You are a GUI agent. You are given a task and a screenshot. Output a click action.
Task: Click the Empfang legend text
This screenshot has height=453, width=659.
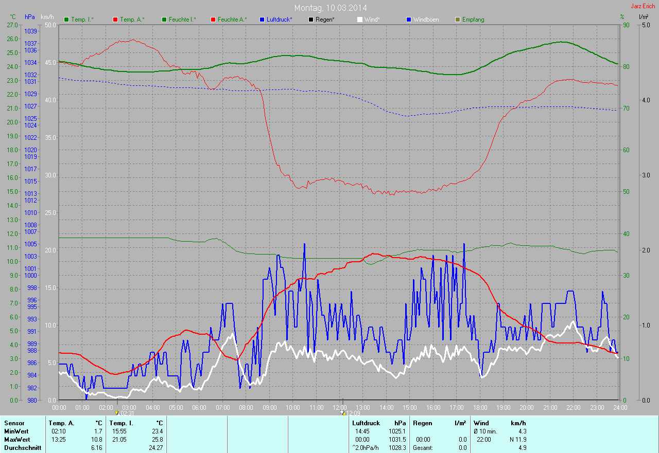point(473,20)
